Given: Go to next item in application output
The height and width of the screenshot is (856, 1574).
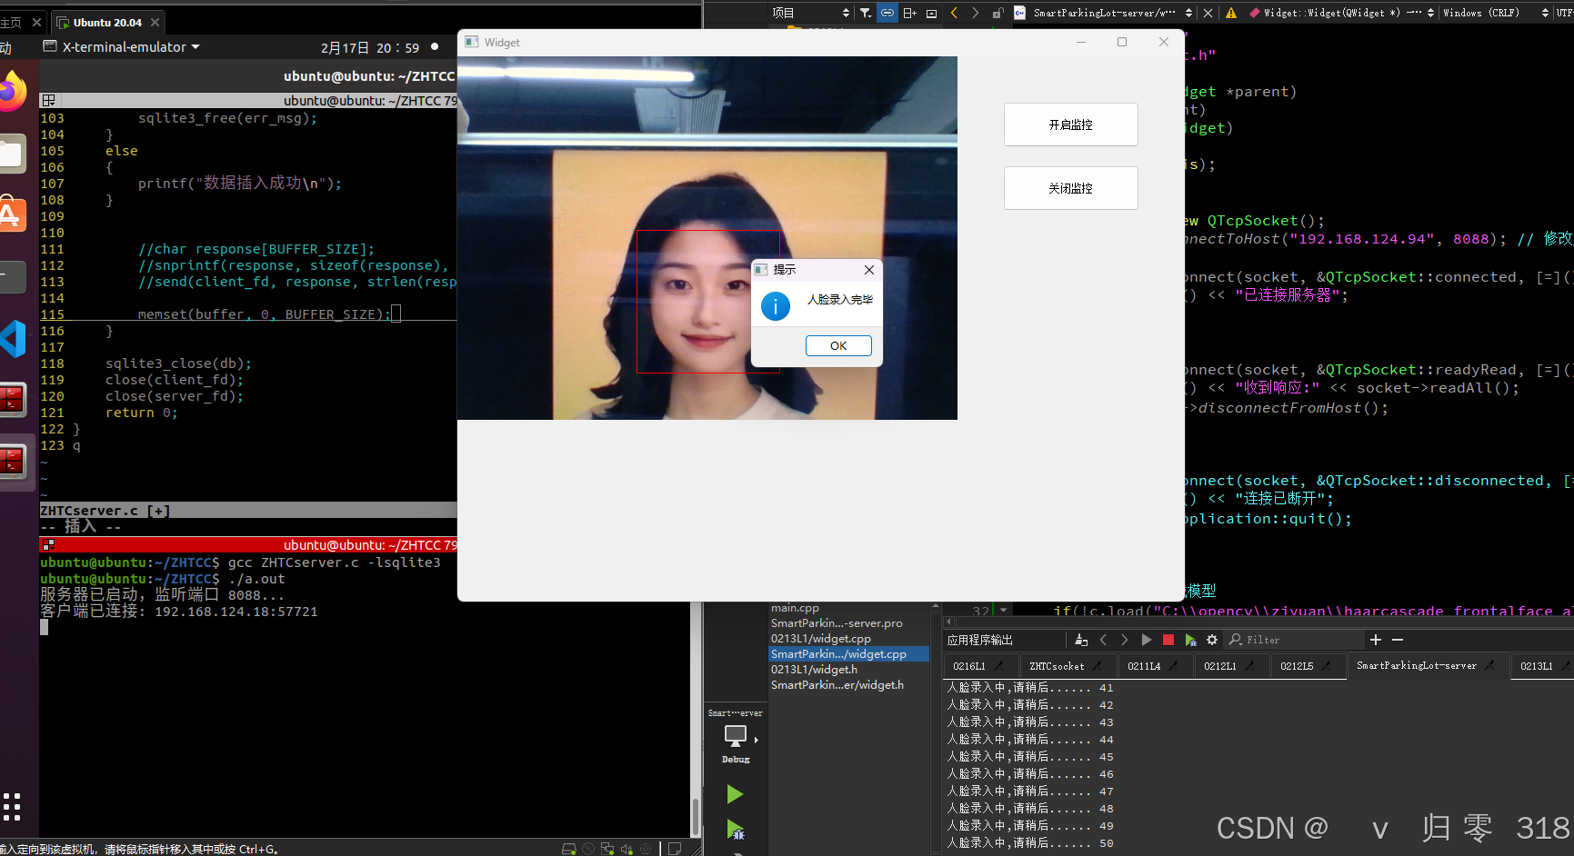Looking at the screenshot, I should pos(1125,640).
